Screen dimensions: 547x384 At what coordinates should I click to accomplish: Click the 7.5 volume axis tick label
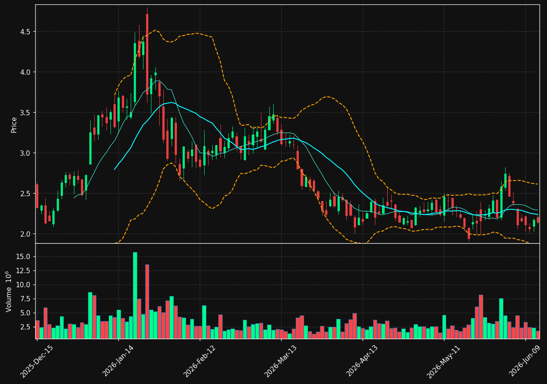[x=26, y=299]
